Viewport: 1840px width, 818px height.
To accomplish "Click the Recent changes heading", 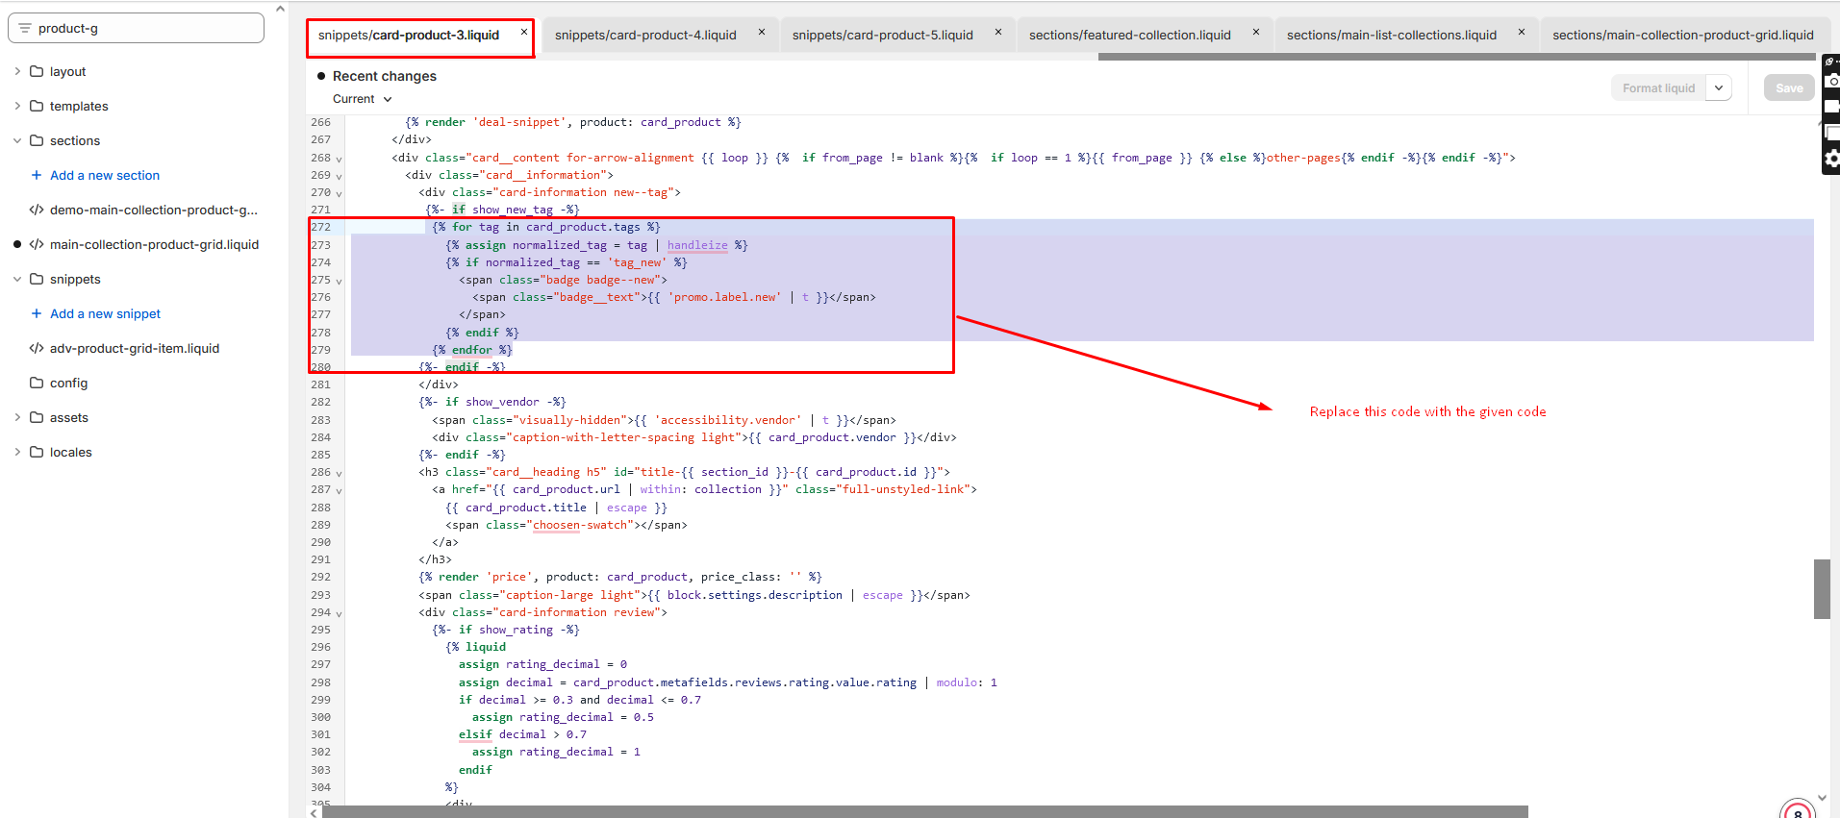I will [x=385, y=76].
